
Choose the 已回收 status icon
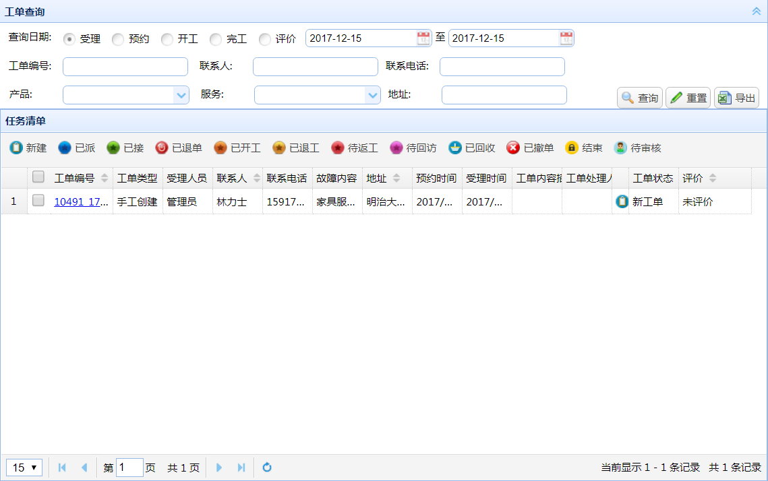point(455,148)
